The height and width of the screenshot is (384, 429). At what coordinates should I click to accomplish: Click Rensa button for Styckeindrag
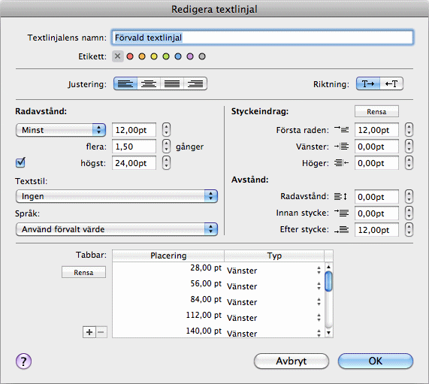click(x=376, y=112)
